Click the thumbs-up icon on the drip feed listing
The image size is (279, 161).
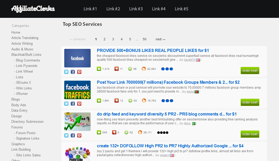coord(99,132)
